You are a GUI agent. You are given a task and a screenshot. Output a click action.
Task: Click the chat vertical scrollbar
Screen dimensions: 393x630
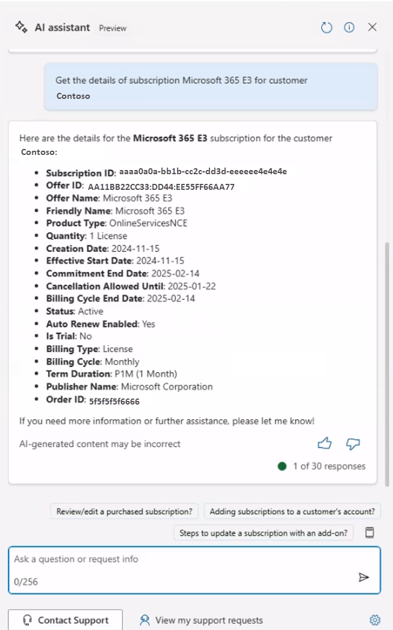(388, 362)
